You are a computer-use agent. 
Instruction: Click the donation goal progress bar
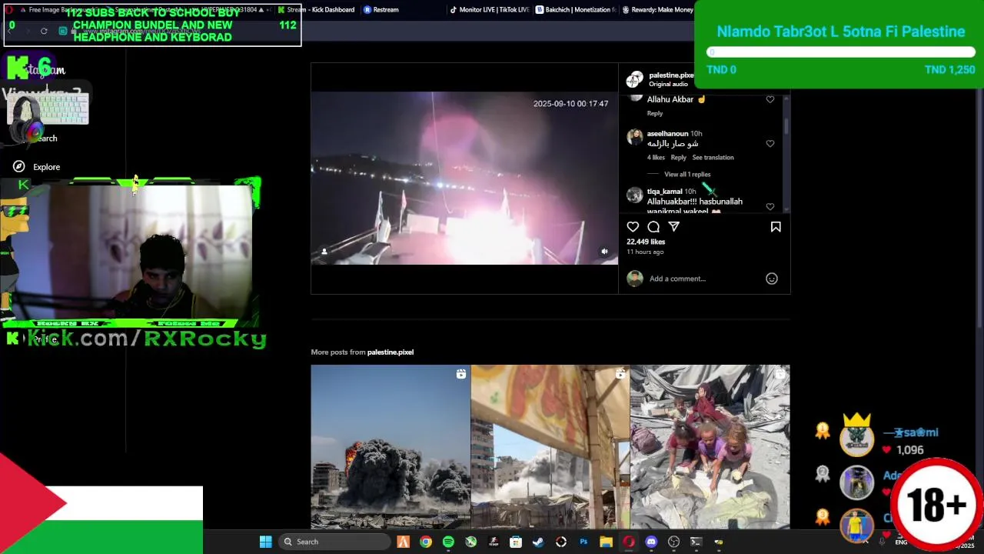click(x=841, y=52)
